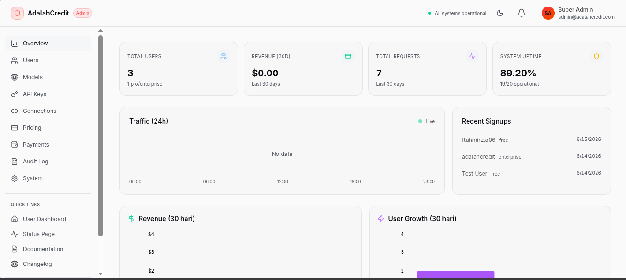Click the Models chip icon

(15, 77)
